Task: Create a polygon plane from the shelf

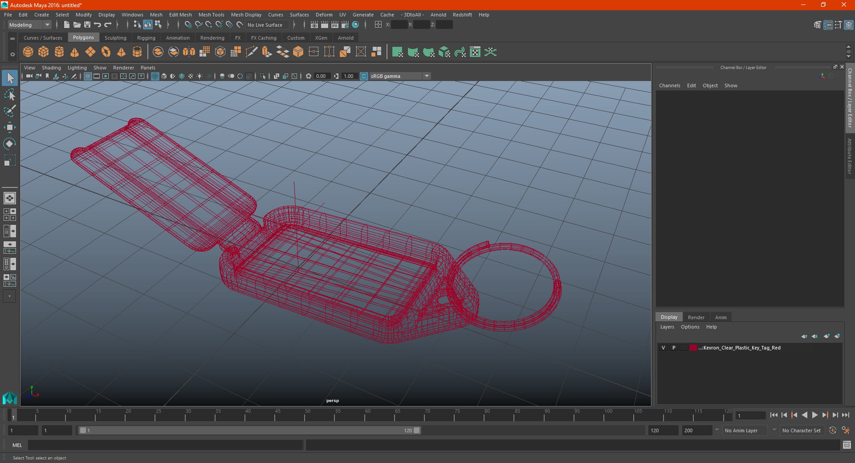Action: coord(90,52)
